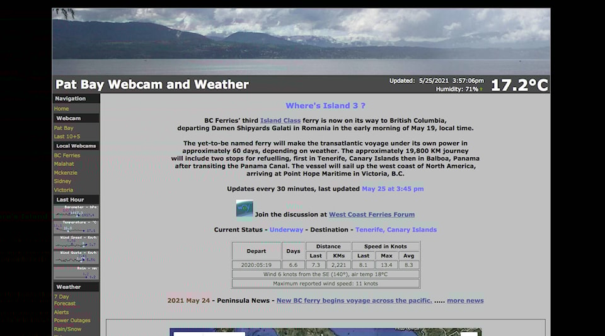The width and height of the screenshot is (605, 336).
Task: View the Wind Gusts last-hour graph thumbnail
Action: (76, 257)
